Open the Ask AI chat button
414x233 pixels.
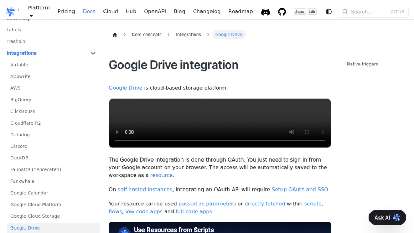387,217
